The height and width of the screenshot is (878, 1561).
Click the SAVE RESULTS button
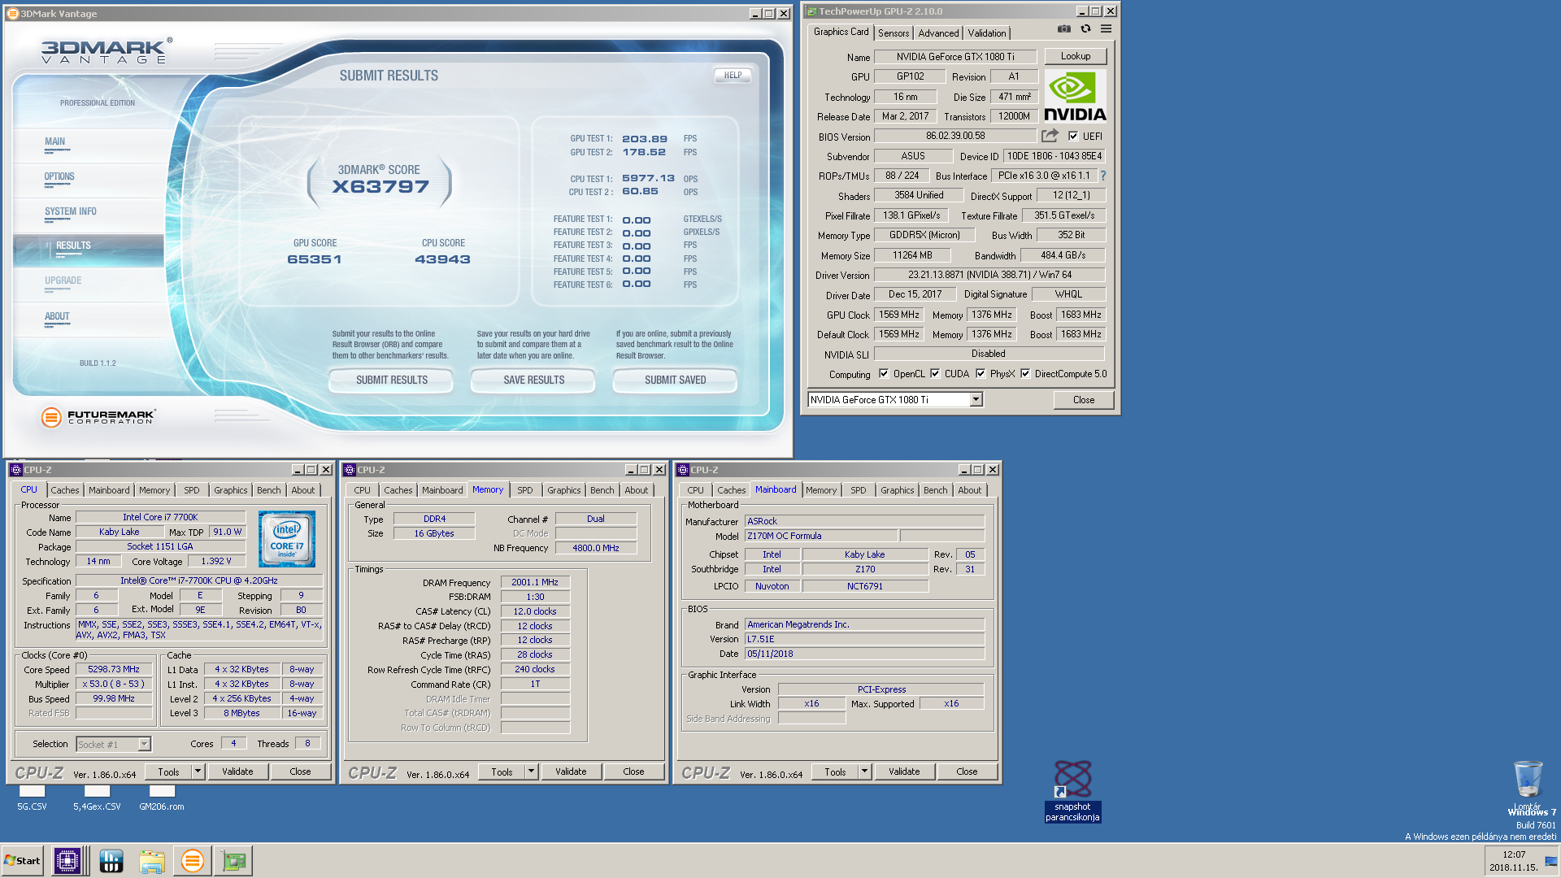(533, 380)
